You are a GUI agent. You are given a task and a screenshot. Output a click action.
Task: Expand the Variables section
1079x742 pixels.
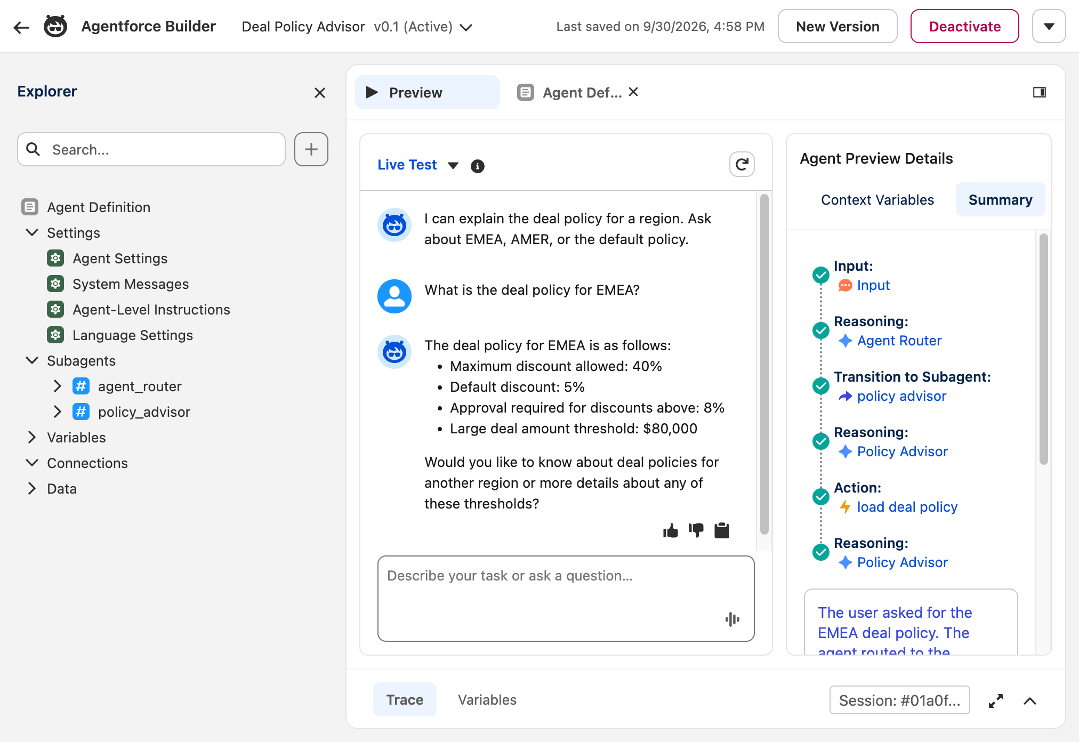32,437
